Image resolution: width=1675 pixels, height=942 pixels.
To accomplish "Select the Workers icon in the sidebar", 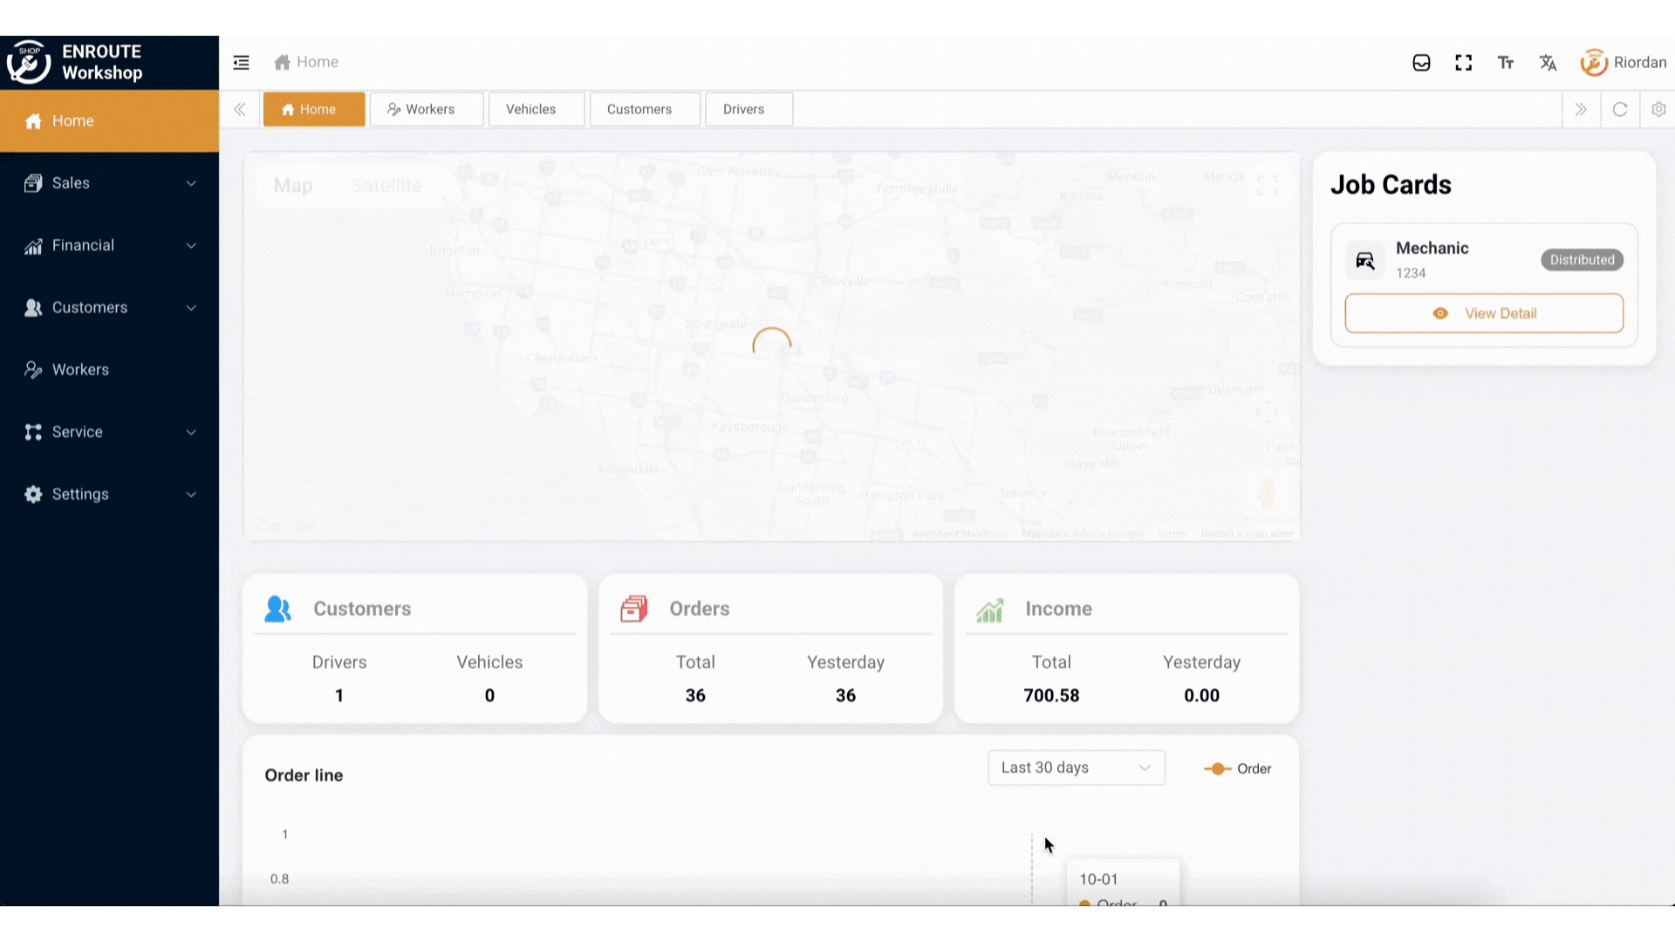I will pyautogui.click(x=33, y=369).
